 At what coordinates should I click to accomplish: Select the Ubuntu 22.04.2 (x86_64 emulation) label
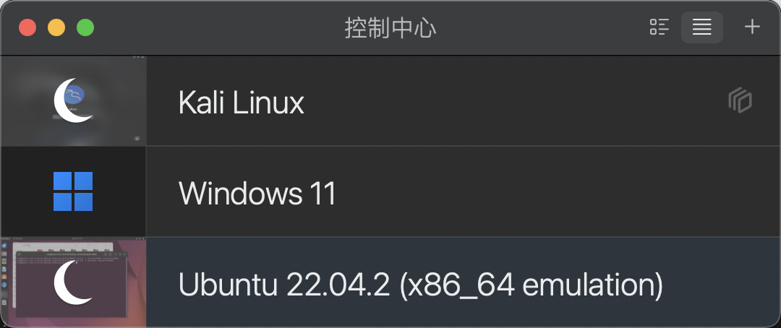pos(420,284)
